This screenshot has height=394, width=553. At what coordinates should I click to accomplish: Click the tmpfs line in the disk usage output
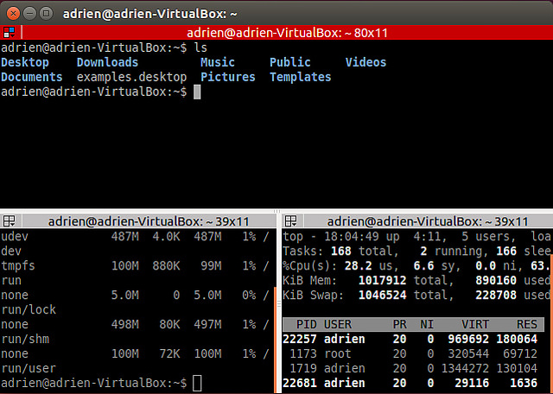coord(19,265)
